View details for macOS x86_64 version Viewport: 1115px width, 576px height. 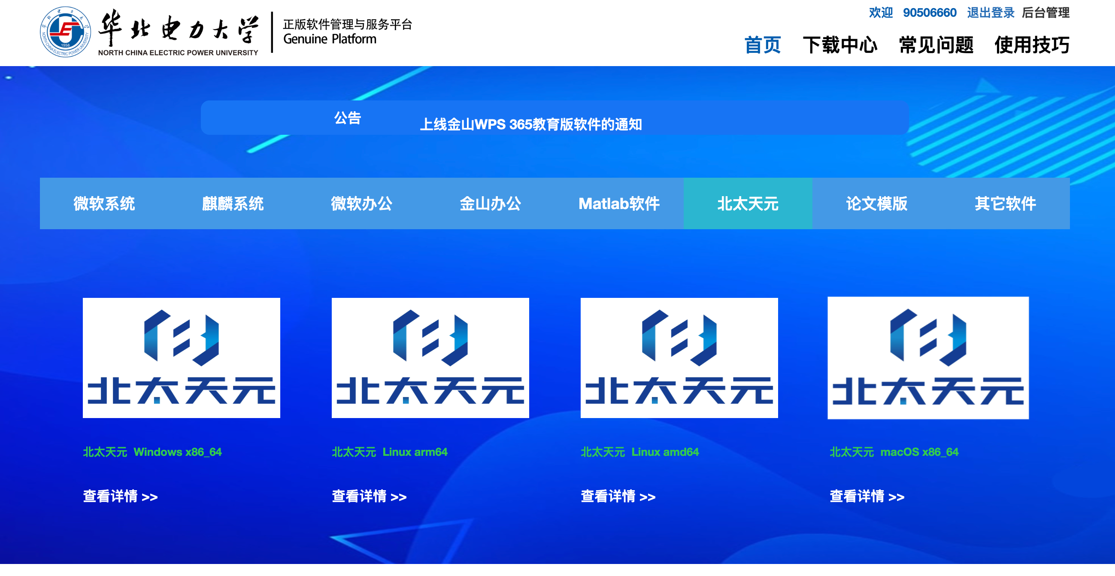[867, 496]
